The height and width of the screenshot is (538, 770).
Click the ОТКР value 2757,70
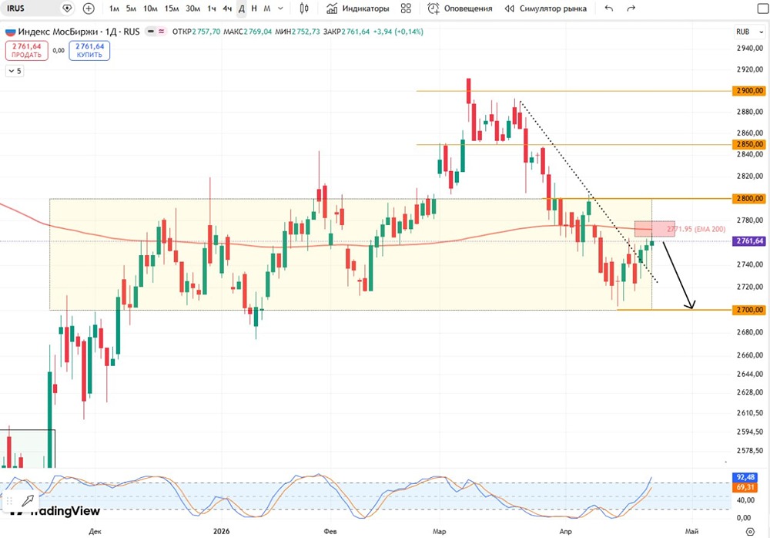point(206,32)
